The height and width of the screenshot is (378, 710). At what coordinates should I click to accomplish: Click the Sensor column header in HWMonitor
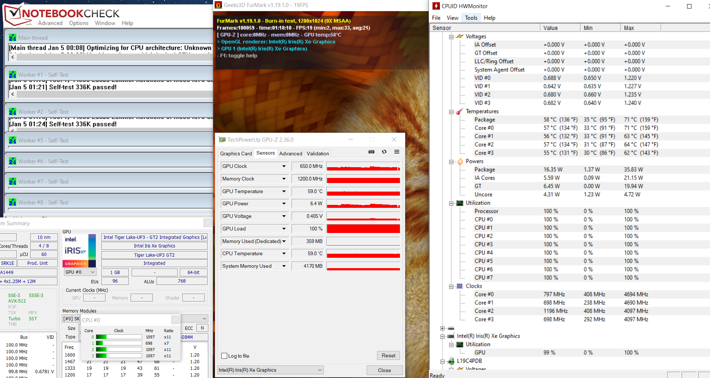(x=485, y=28)
